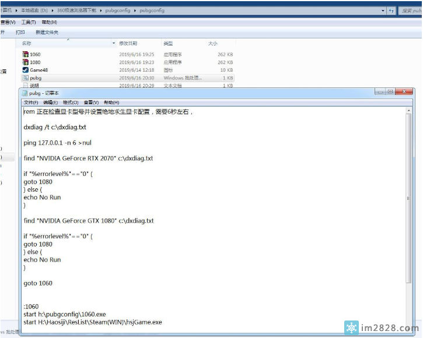Open the Notepad 编辑(E) menu
423x338 pixels.
coord(51,102)
